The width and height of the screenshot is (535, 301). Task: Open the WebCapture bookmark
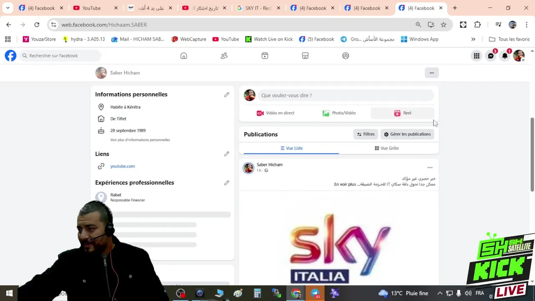pyautogui.click(x=189, y=39)
